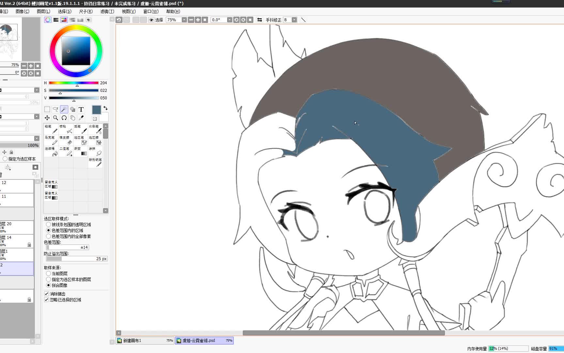The height and width of the screenshot is (353, 564).
Task: Flip the canvas view horizontally
Action: tap(259, 20)
